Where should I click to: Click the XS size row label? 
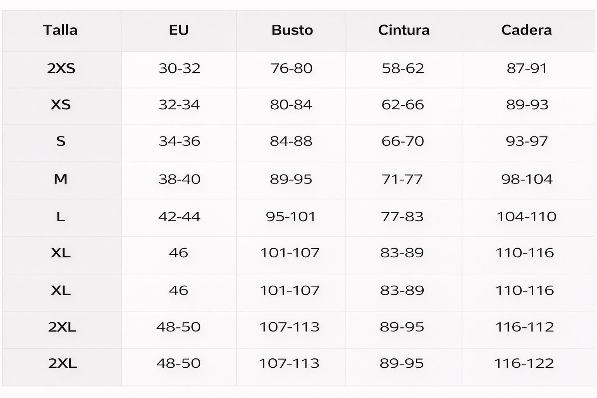61,105
